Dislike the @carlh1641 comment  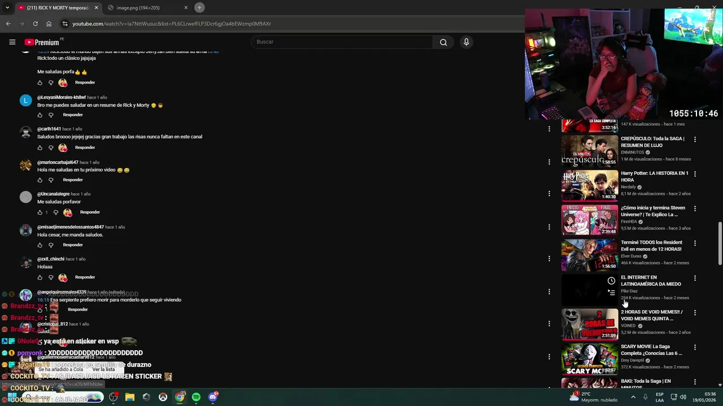tap(51, 148)
